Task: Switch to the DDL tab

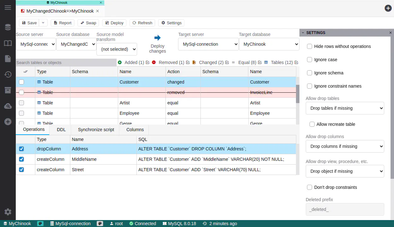Action: click(x=61, y=130)
